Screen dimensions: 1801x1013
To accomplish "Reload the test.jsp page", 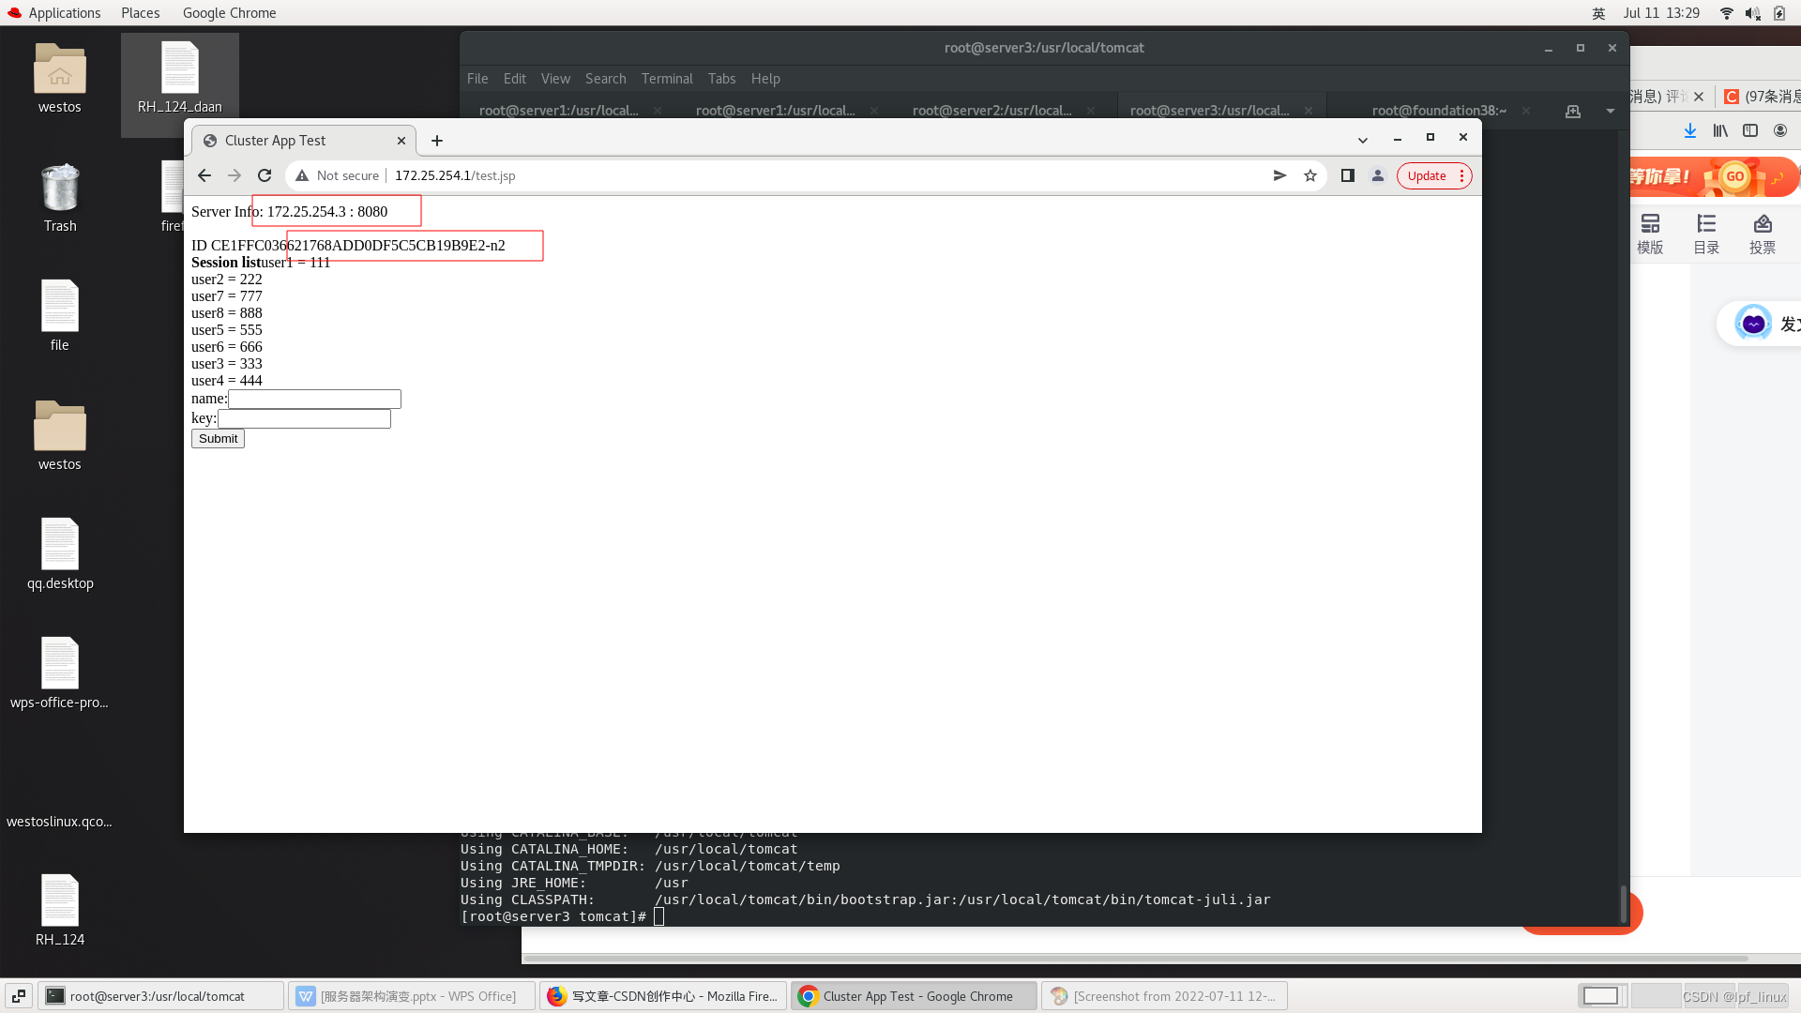I will pyautogui.click(x=265, y=175).
